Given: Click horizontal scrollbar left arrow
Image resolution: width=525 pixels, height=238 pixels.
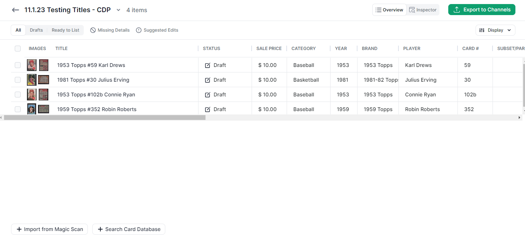Looking at the screenshot, I should point(1,118).
